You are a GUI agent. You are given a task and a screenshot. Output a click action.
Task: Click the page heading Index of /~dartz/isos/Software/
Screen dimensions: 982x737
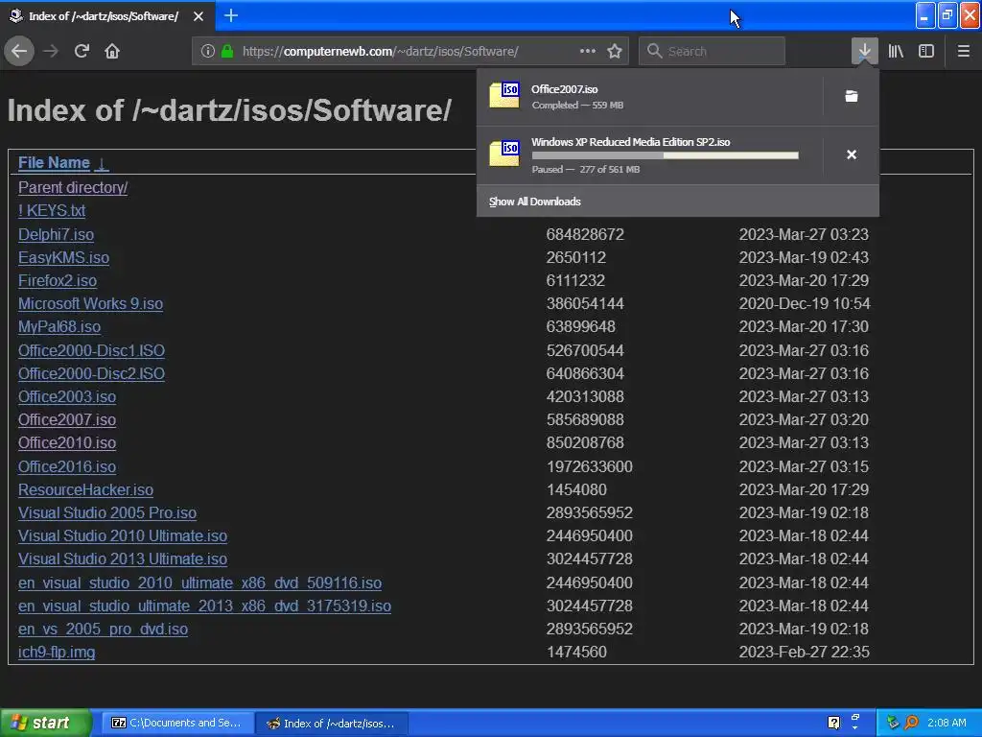229,110
